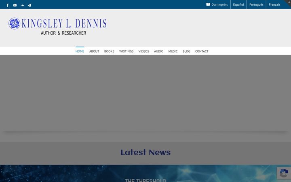Click the book icon beside Our Imprint
291x182 pixels.
pos(208,4)
